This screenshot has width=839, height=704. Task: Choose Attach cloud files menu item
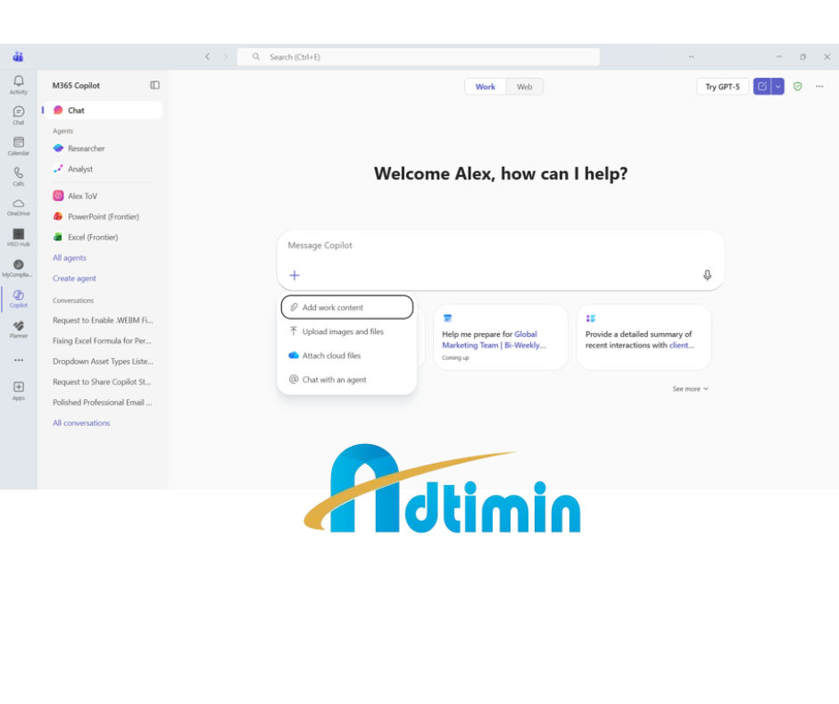pyautogui.click(x=331, y=356)
